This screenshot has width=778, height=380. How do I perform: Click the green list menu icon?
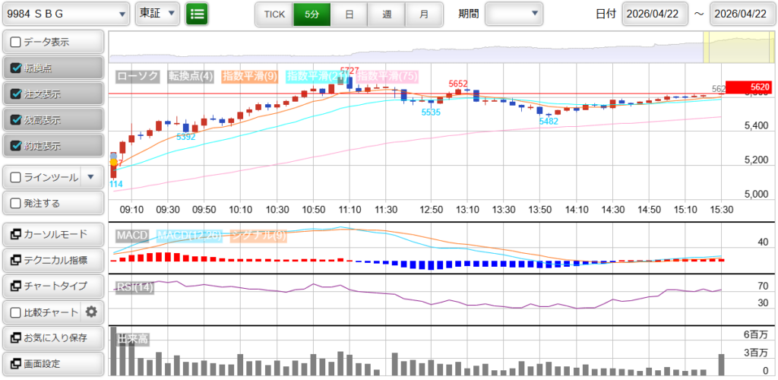pos(197,14)
